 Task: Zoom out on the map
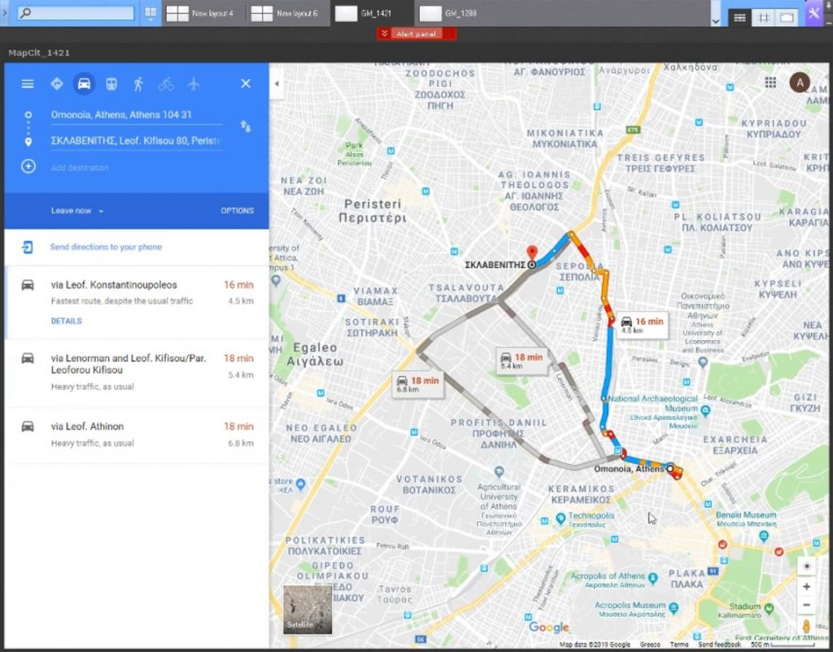click(806, 605)
